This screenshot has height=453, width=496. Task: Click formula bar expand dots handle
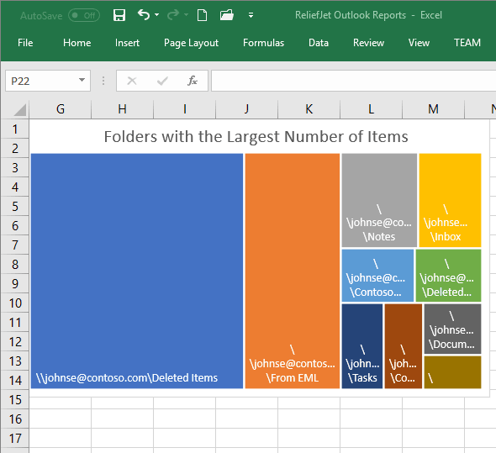coord(103,81)
